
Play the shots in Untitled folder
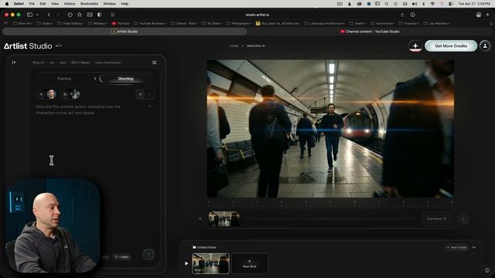pyautogui.click(x=186, y=263)
